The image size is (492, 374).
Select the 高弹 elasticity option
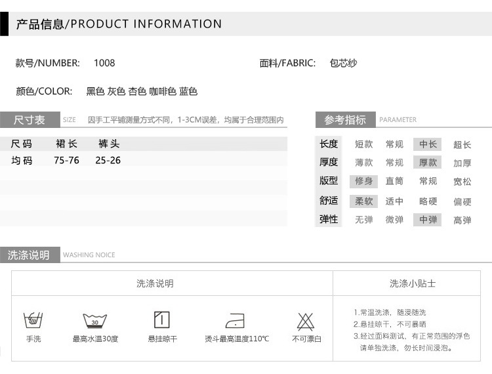pos(462,220)
